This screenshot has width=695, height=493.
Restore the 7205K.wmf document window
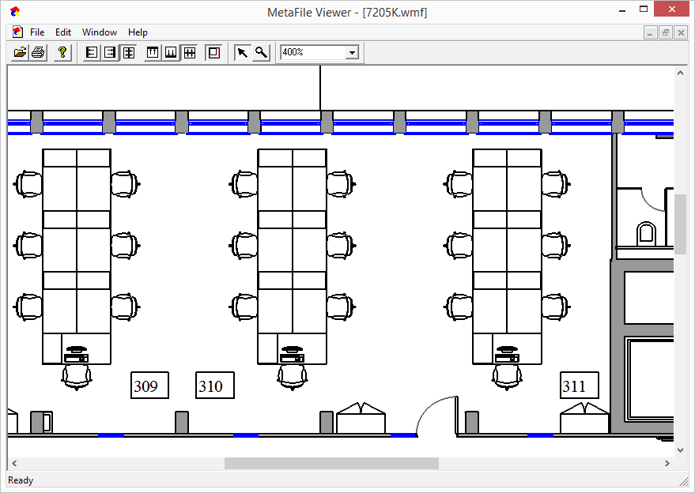667,32
